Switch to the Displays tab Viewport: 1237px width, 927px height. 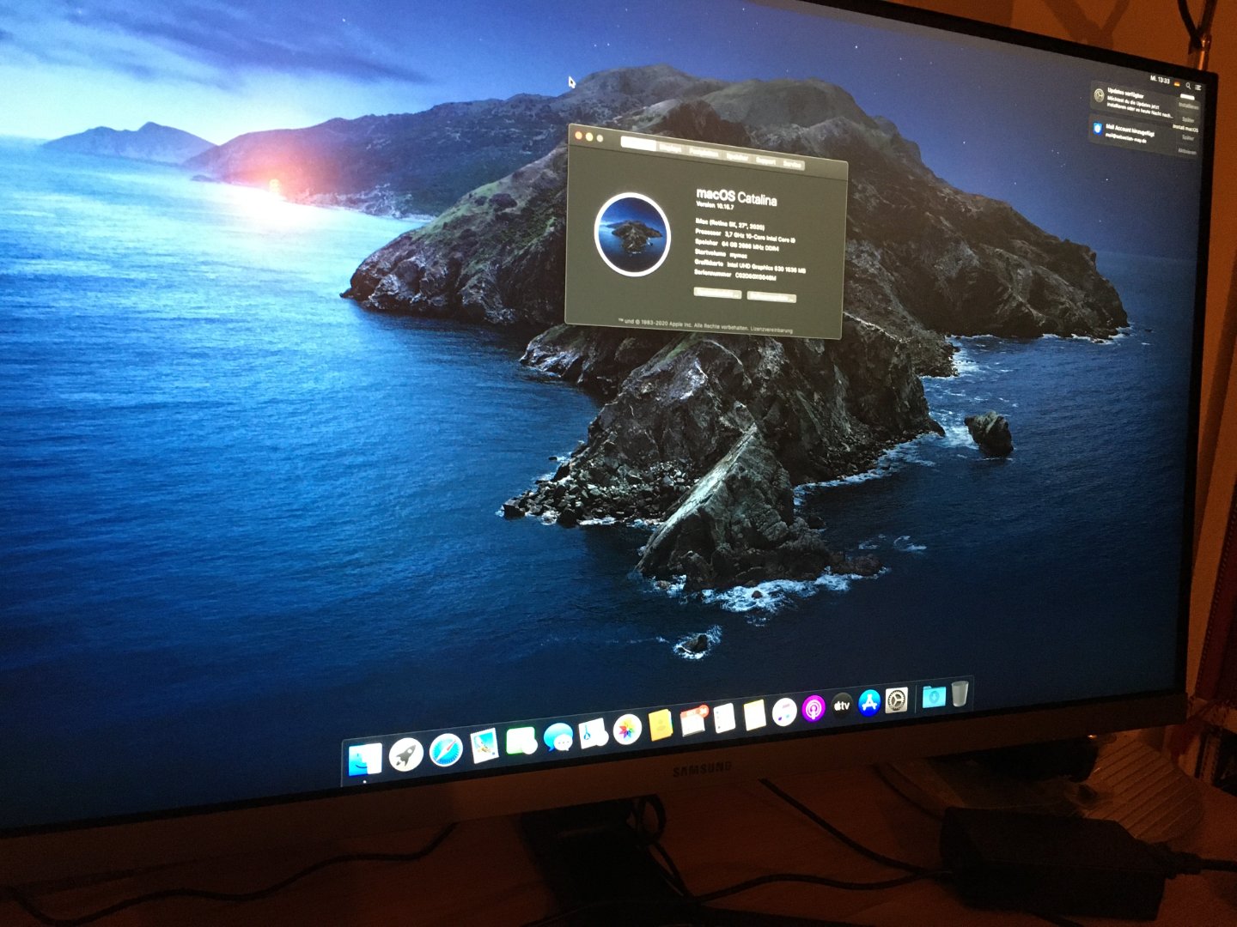click(x=671, y=148)
